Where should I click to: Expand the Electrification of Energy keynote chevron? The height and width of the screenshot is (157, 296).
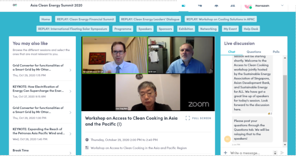(70, 91)
